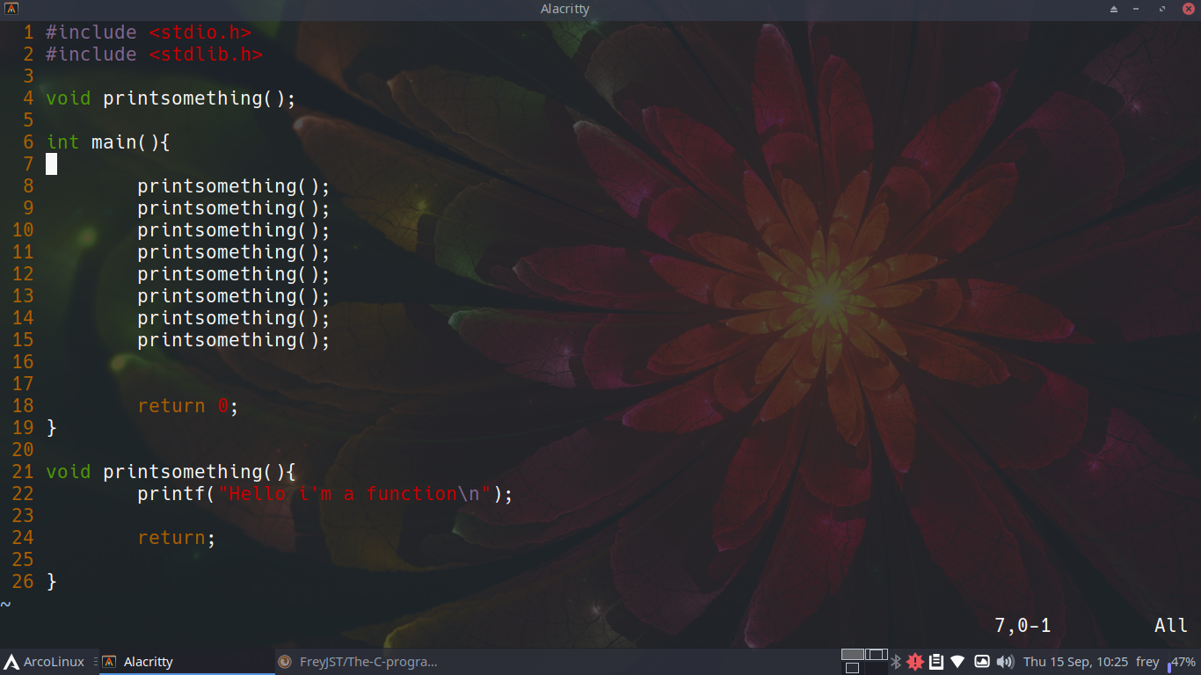Open the red update alert tray icon
The height and width of the screenshot is (675, 1201).
pos(915,662)
